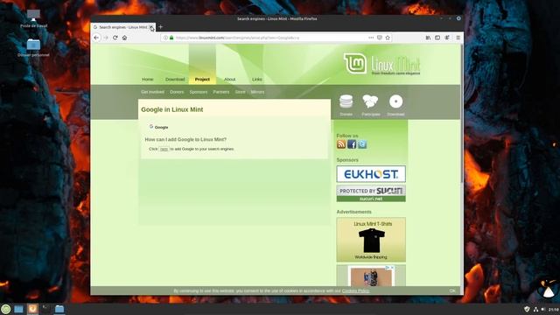The image size is (560, 315).
Task: Focus the linuxmint.com URL address field
Action: coord(271,38)
